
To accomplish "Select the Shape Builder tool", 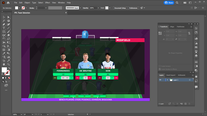I will pyautogui.click(x=4, y=46).
